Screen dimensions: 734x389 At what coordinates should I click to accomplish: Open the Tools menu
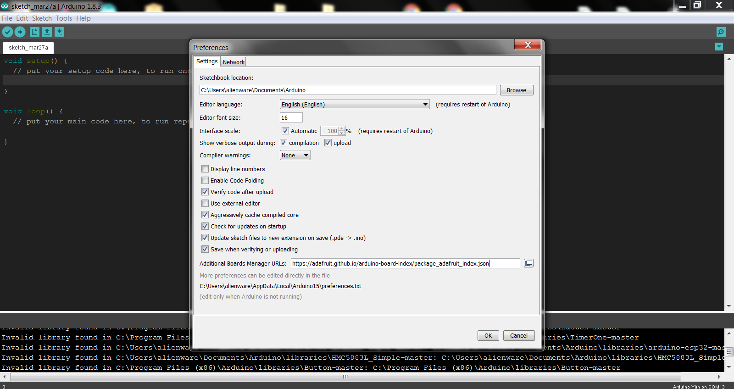click(x=64, y=18)
